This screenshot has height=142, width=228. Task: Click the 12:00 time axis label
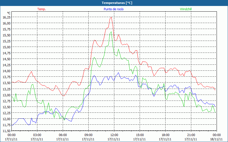(114, 135)
